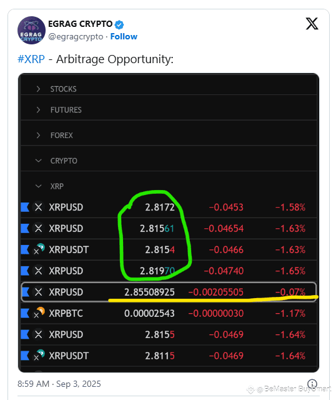Screen dimensions: 336x400
Task: Follow the egragcrypto account
Action: coord(124,36)
